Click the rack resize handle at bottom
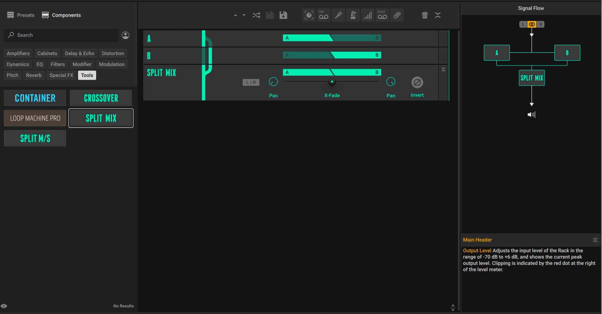 tap(453, 307)
